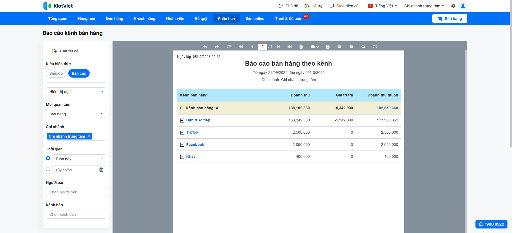
Task: Expand the TikTok row
Action: (182, 133)
